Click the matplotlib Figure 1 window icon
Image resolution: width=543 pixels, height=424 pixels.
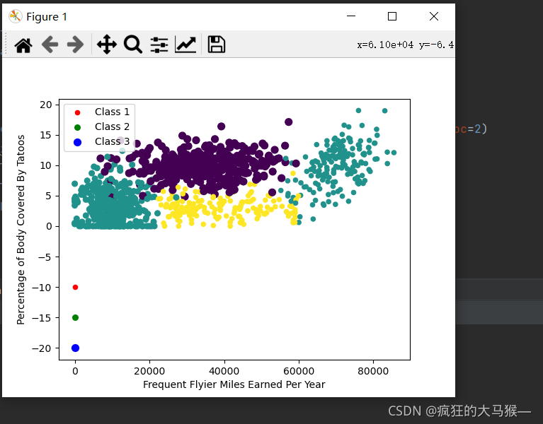point(16,16)
